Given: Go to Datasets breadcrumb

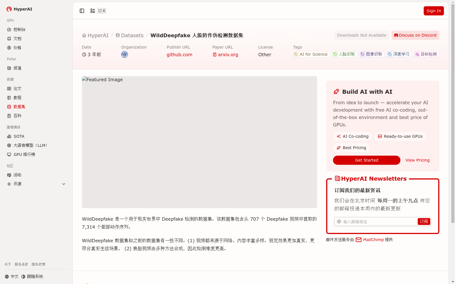Looking at the screenshot, I should (x=129, y=35).
